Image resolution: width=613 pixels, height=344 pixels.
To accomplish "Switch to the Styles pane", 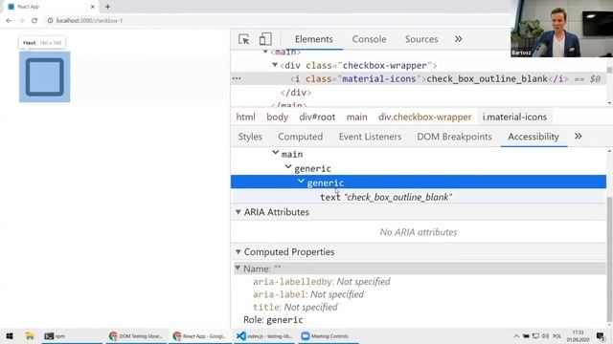I will point(250,137).
